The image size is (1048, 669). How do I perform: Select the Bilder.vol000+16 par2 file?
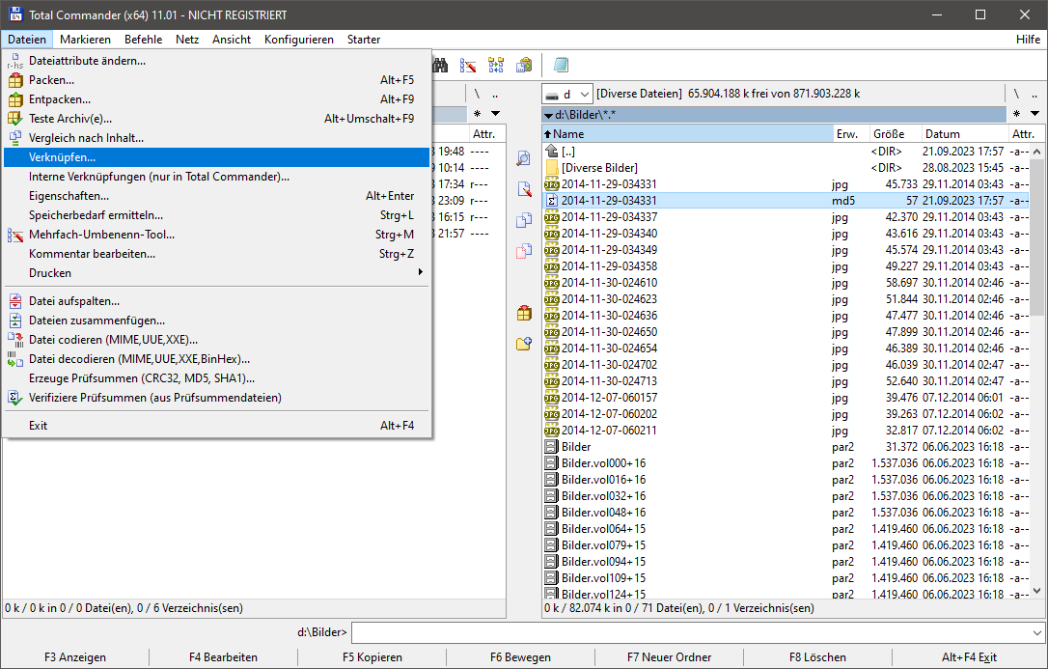[786, 463]
